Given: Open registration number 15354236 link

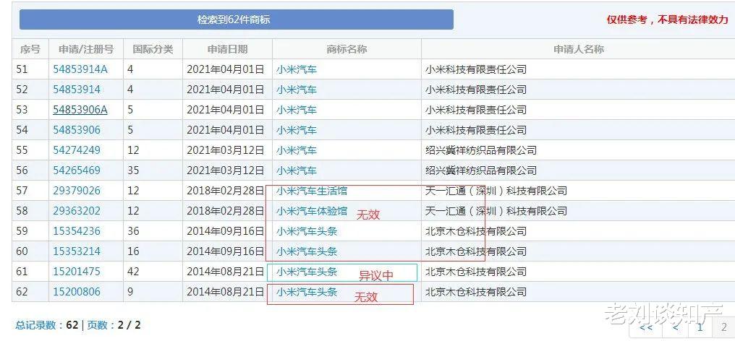Looking at the screenshot, I should [x=77, y=231].
